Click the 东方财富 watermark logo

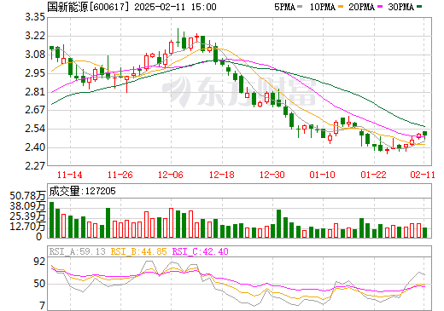[x=240, y=91]
